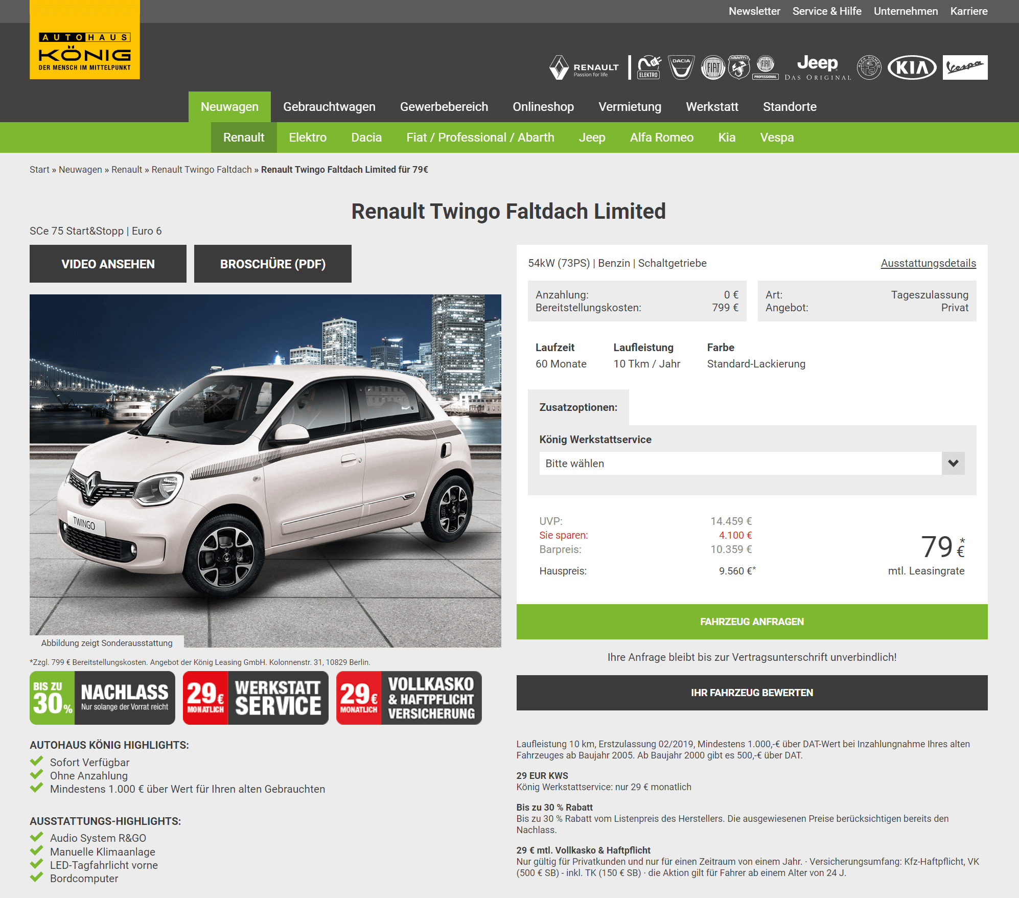Go to Renault Twingo Faltdach breadcrumb

(x=201, y=170)
